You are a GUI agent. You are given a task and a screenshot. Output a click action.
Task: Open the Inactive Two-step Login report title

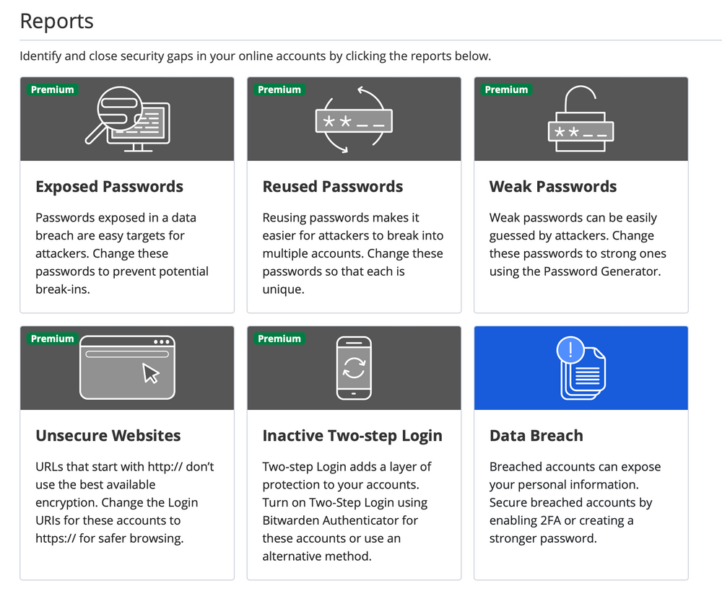tap(352, 436)
